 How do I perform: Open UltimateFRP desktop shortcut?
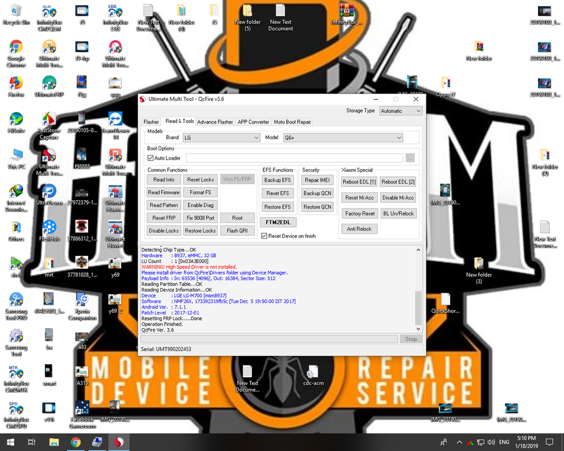pyautogui.click(x=49, y=87)
